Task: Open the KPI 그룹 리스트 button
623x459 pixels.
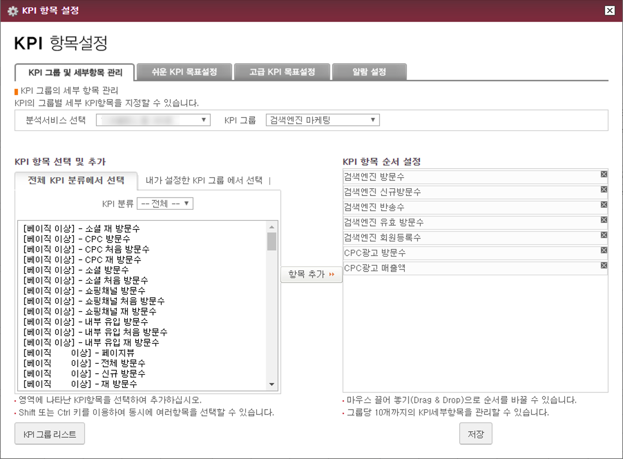Action: click(50, 434)
